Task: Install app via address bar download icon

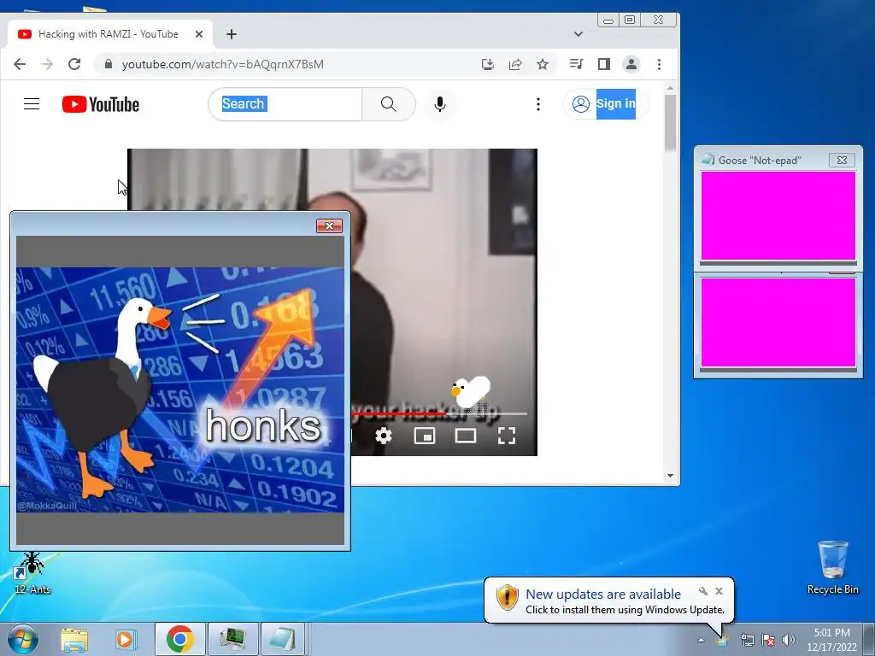Action: pos(488,64)
